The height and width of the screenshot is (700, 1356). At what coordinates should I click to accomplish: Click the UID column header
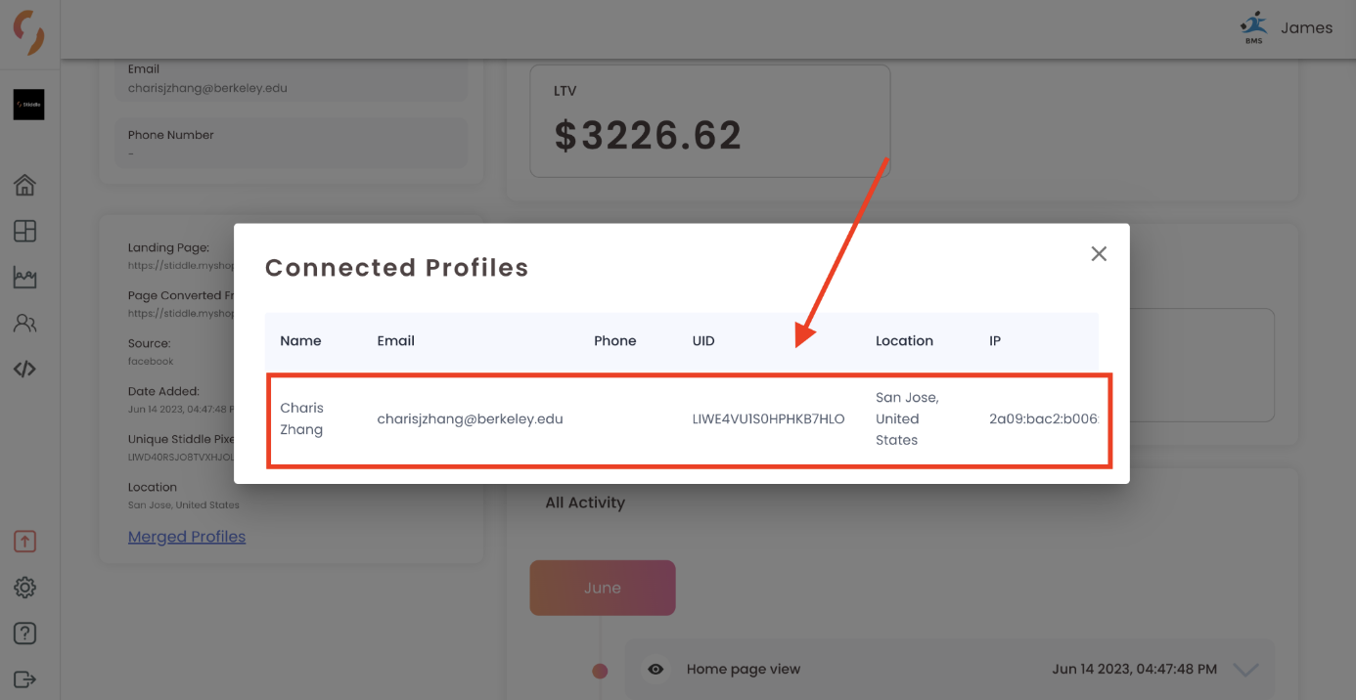[703, 341]
